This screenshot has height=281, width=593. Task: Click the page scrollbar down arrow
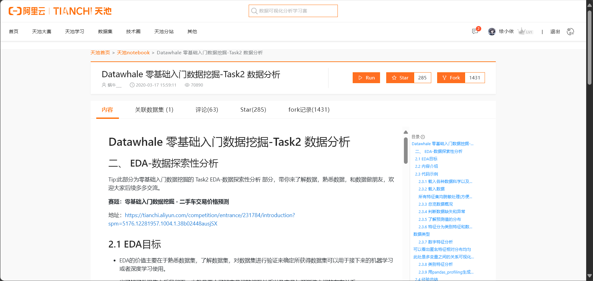click(x=589, y=276)
